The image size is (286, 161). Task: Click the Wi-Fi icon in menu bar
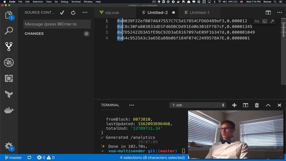[219, 2]
